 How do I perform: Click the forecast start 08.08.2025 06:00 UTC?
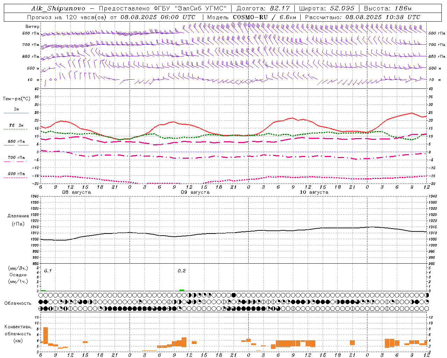pyautogui.click(x=158, y=17)
